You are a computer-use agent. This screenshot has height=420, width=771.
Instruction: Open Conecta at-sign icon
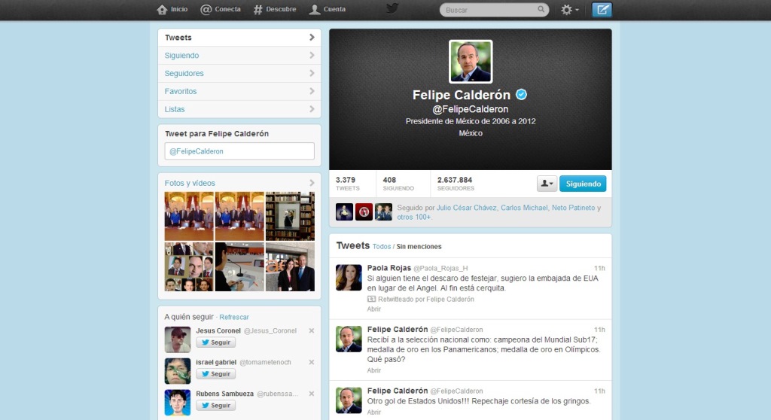click(206, 10)
